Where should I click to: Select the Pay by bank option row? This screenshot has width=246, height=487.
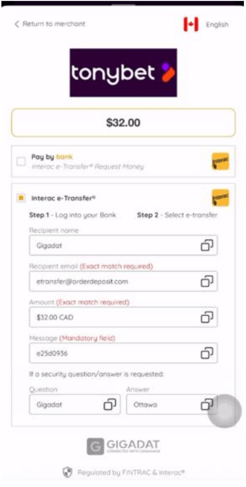pyautogui.click(x=123, y=161)
